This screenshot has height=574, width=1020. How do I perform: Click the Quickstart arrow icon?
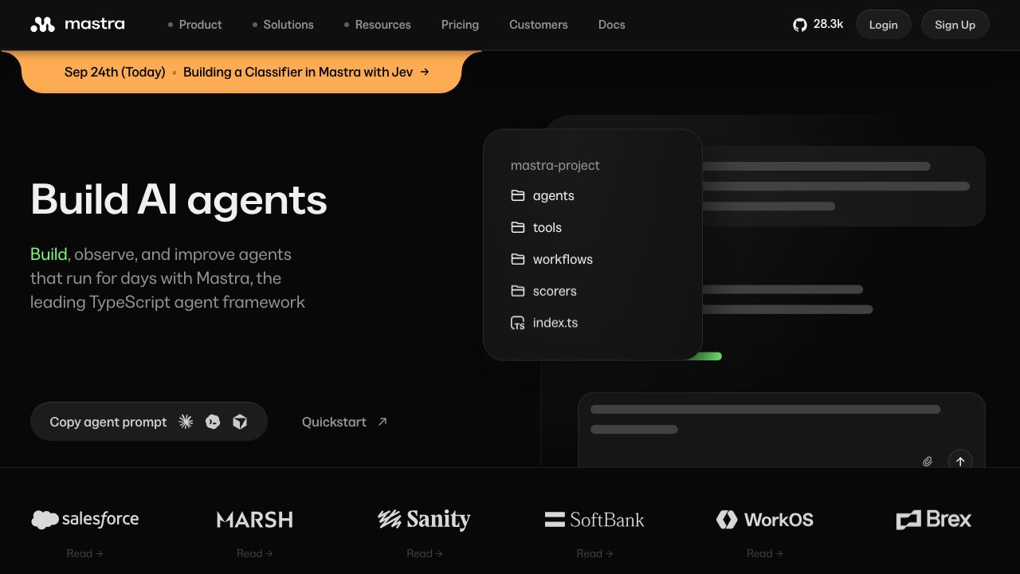tap(382, 422)
